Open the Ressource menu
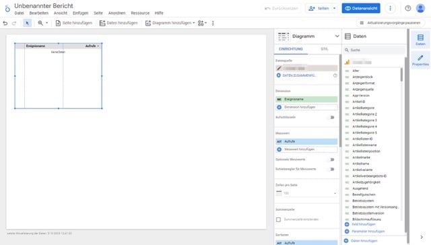Screen dimensions: 431x245 (140, 13)
